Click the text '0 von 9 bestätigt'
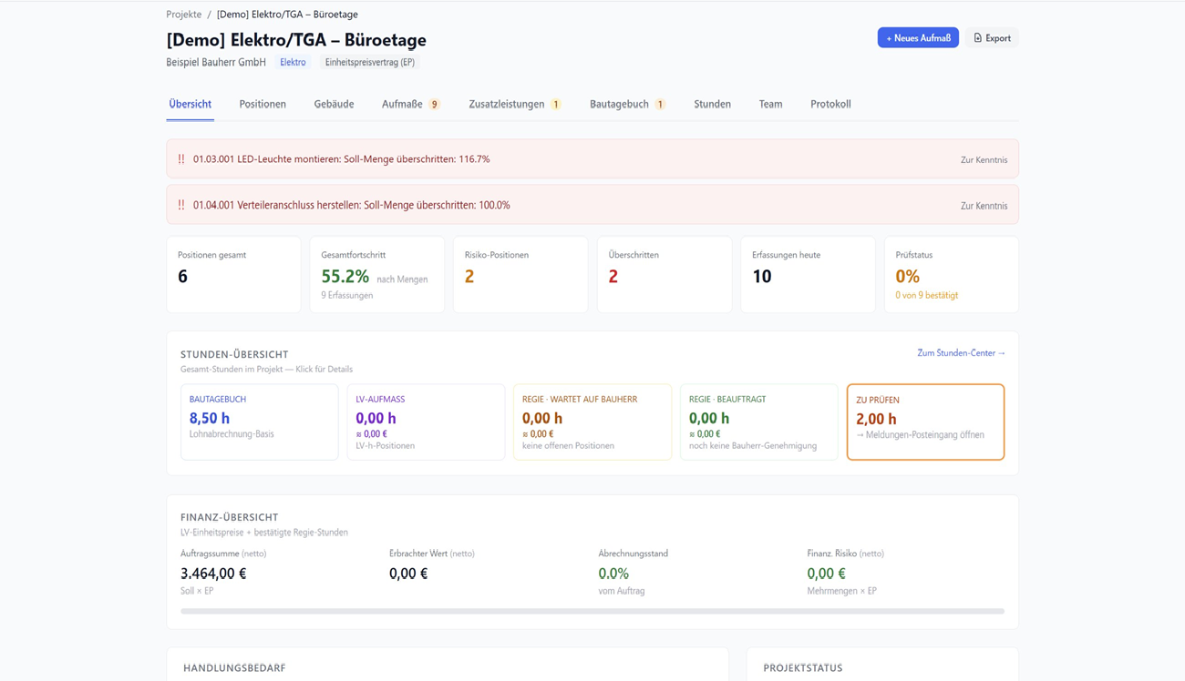 click(926, 296)
